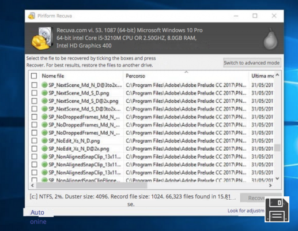Open the Auto online link
Viewport: 298px width, 231px height.
point(38,217)
